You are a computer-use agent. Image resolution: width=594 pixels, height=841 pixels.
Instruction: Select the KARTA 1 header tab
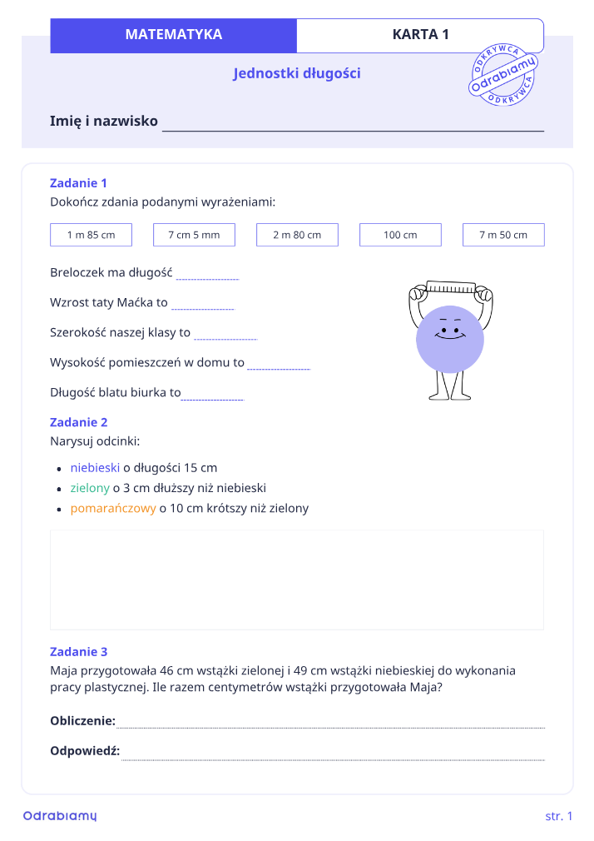point(420,36)
